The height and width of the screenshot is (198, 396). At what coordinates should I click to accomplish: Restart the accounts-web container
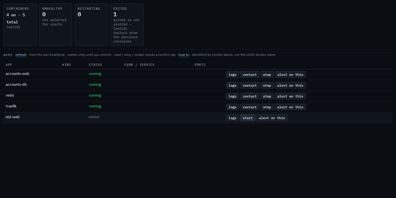pyautogui.click(x=250, y=75)
